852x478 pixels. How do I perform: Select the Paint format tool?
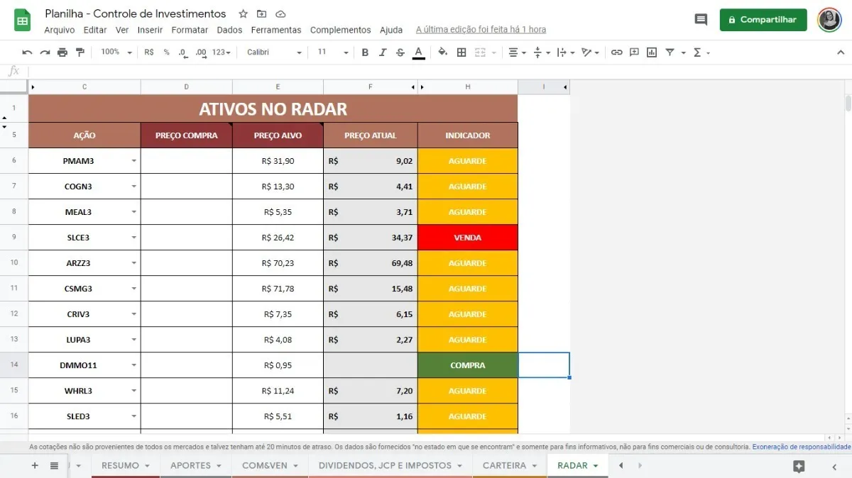[x=80, y=52]
